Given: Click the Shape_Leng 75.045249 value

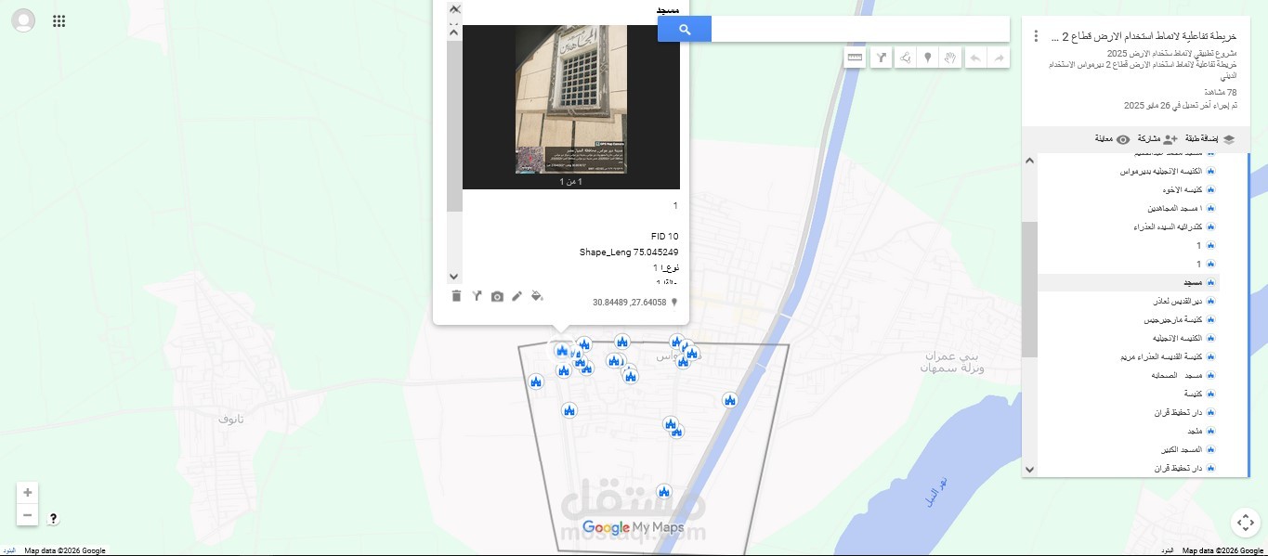Looking at the screenshot, I should click(629, 252).
